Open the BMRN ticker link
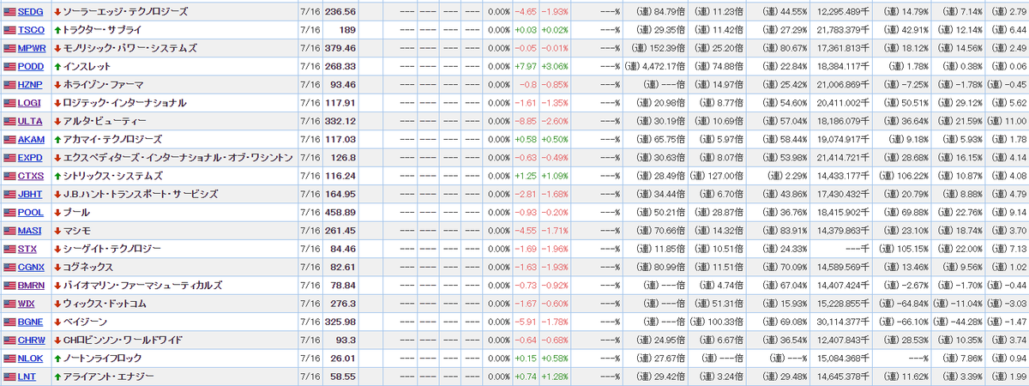1029x386 pixels. [31, 286]
